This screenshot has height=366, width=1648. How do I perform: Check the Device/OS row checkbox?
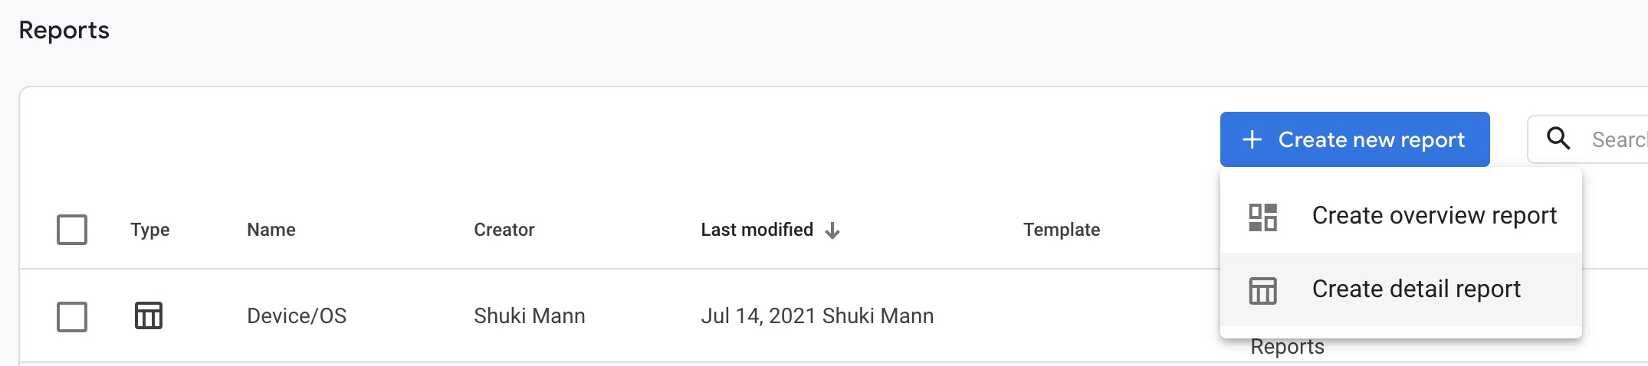(72, 317)
